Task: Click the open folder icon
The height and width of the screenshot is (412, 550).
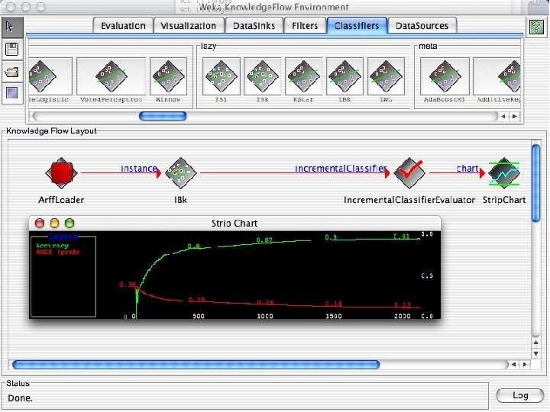Action: 12,72
